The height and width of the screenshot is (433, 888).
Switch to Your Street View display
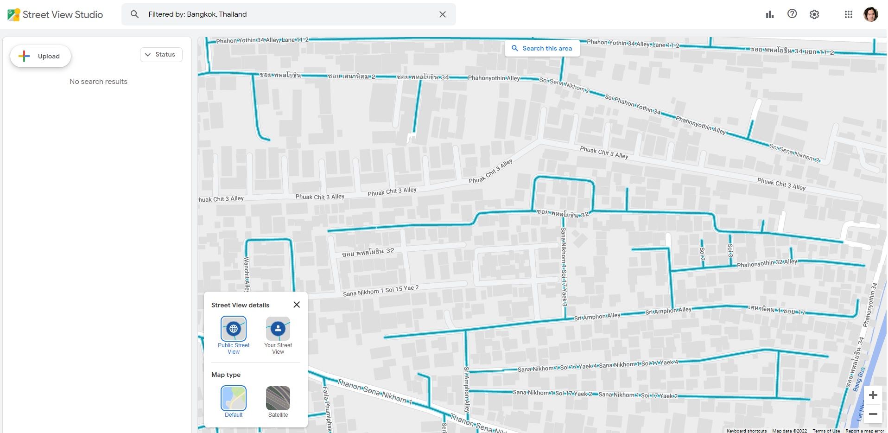coord(278,329)
